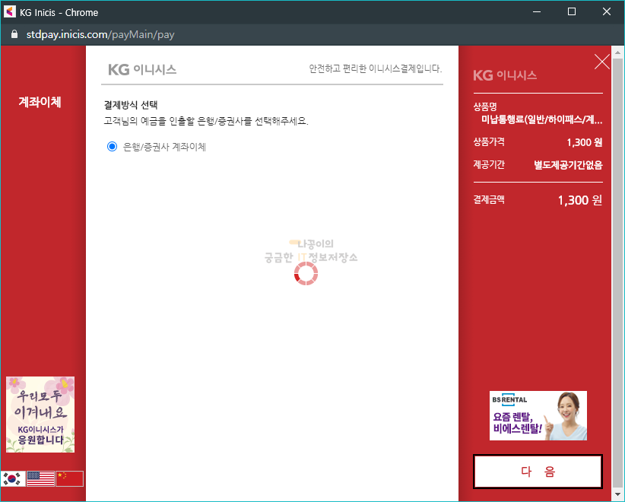Click the 결제금액 1,300 원 total
The image size is (625, 502).
(580, 200)
